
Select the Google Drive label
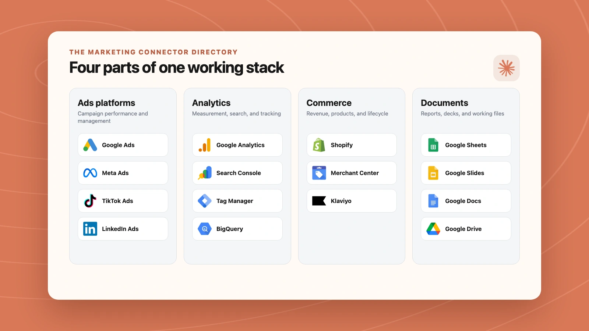463,229
